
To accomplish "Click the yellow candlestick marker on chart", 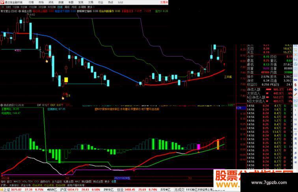I will tap(66, 80).
